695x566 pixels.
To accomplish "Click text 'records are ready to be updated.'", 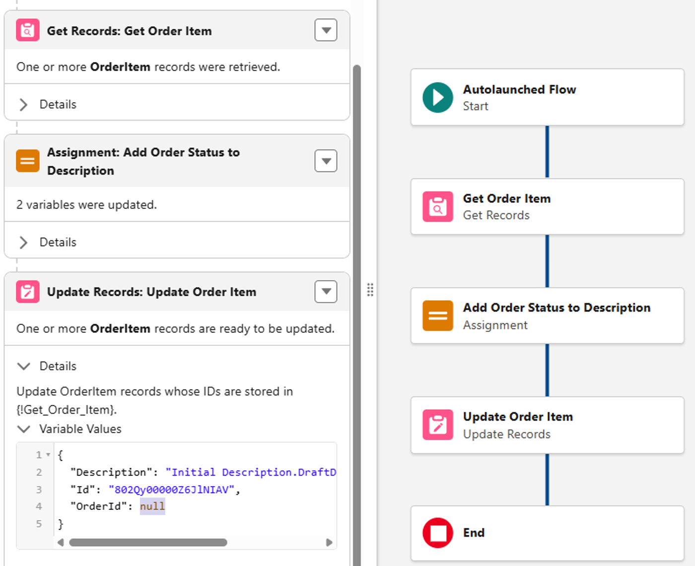I will point(245,328).
